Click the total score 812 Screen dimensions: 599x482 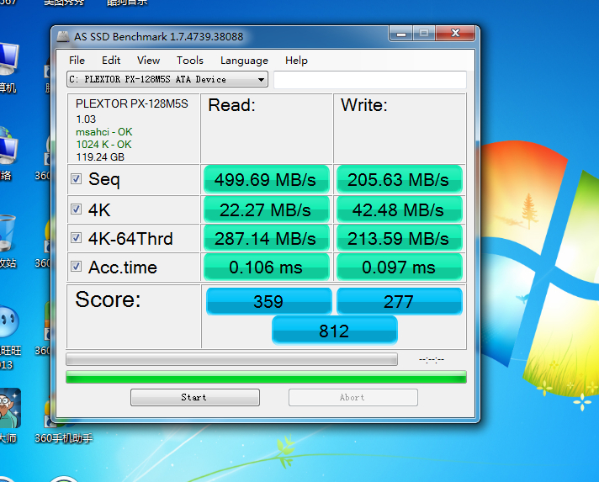[x=335, y=331]
